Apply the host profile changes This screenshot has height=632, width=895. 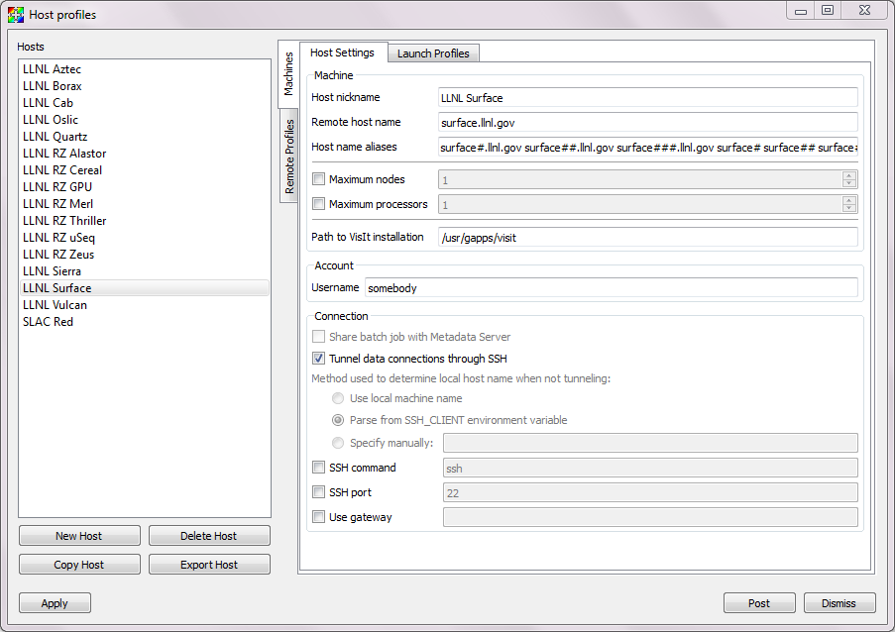point(55,603)
